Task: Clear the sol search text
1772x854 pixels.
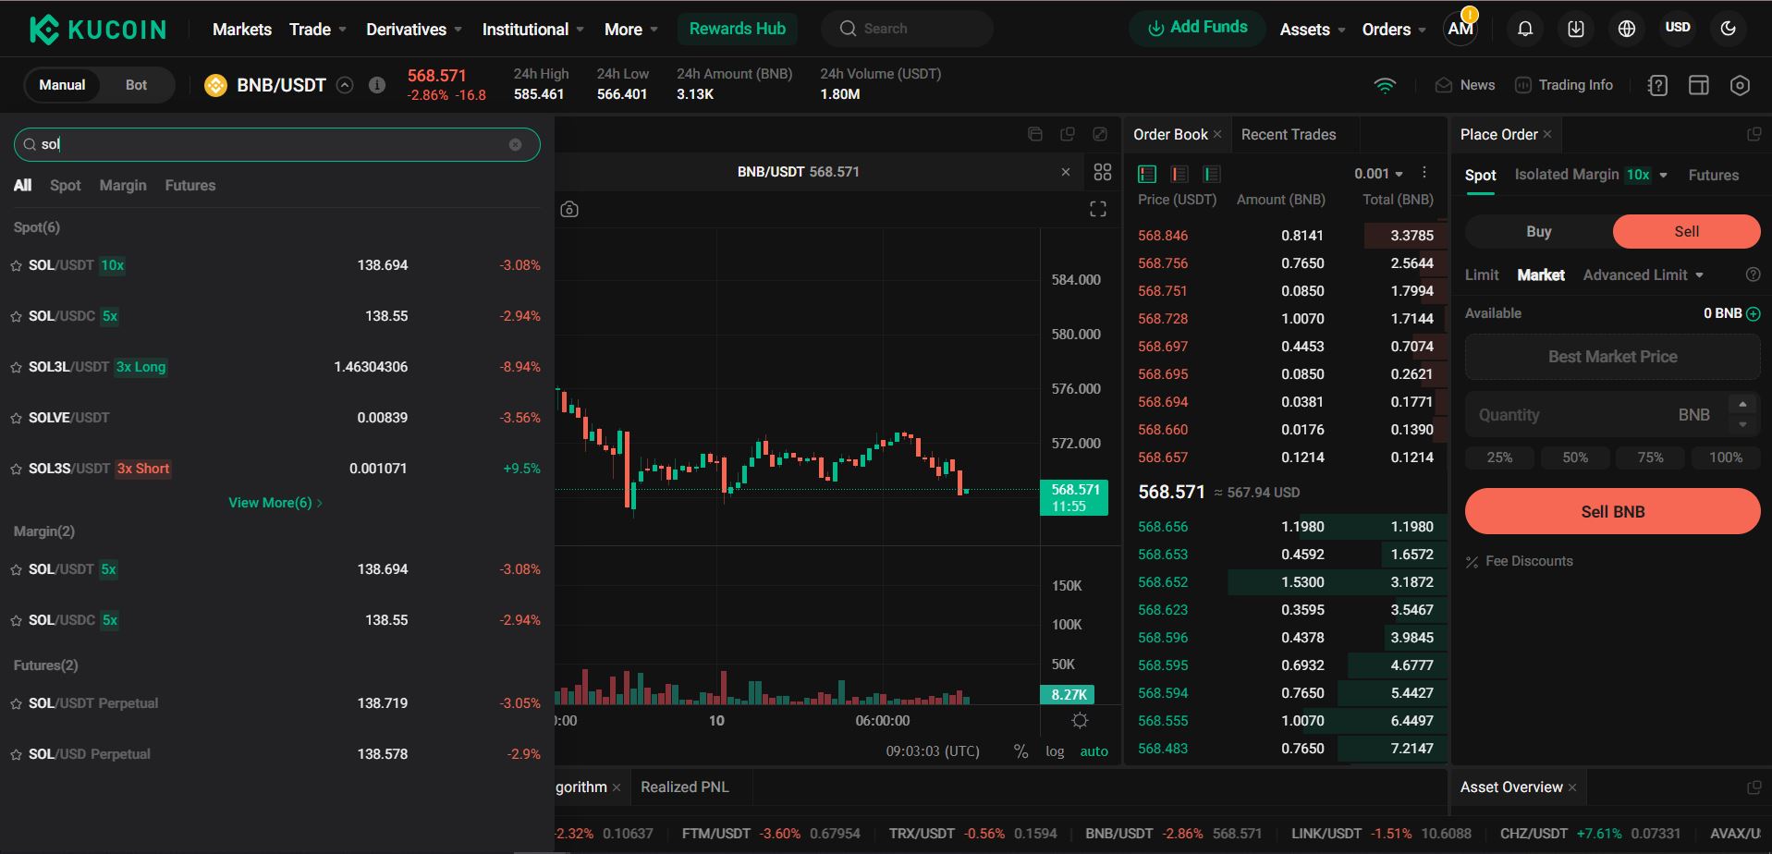Action: [x=516, y=144]
